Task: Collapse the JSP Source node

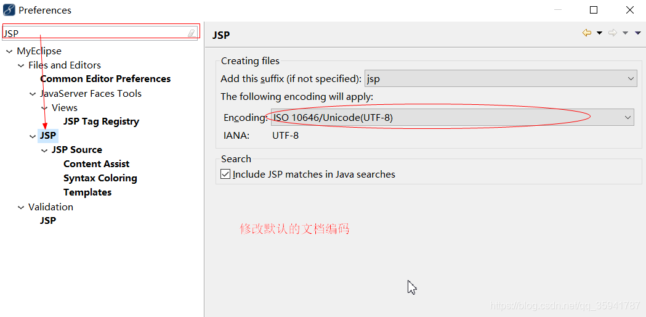Action: pos(44,150)
